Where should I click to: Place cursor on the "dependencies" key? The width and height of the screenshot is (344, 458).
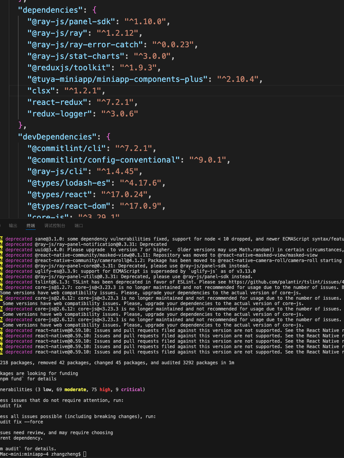[x=50, y=10]
